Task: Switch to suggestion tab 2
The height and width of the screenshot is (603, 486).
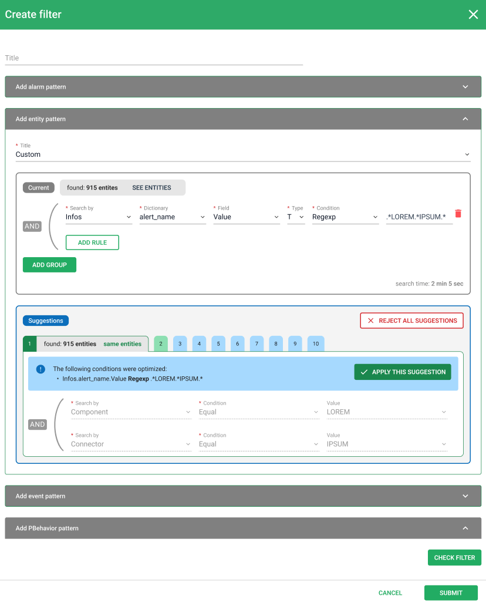Action: [161, 344]
